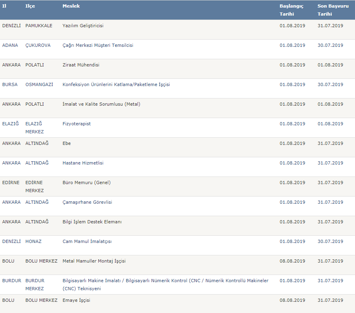This screenshot has width=355, height=313.
Task: Select Çağrı Merkezi Müşteri Temsilcisi row
Action: tap(98, 45)
